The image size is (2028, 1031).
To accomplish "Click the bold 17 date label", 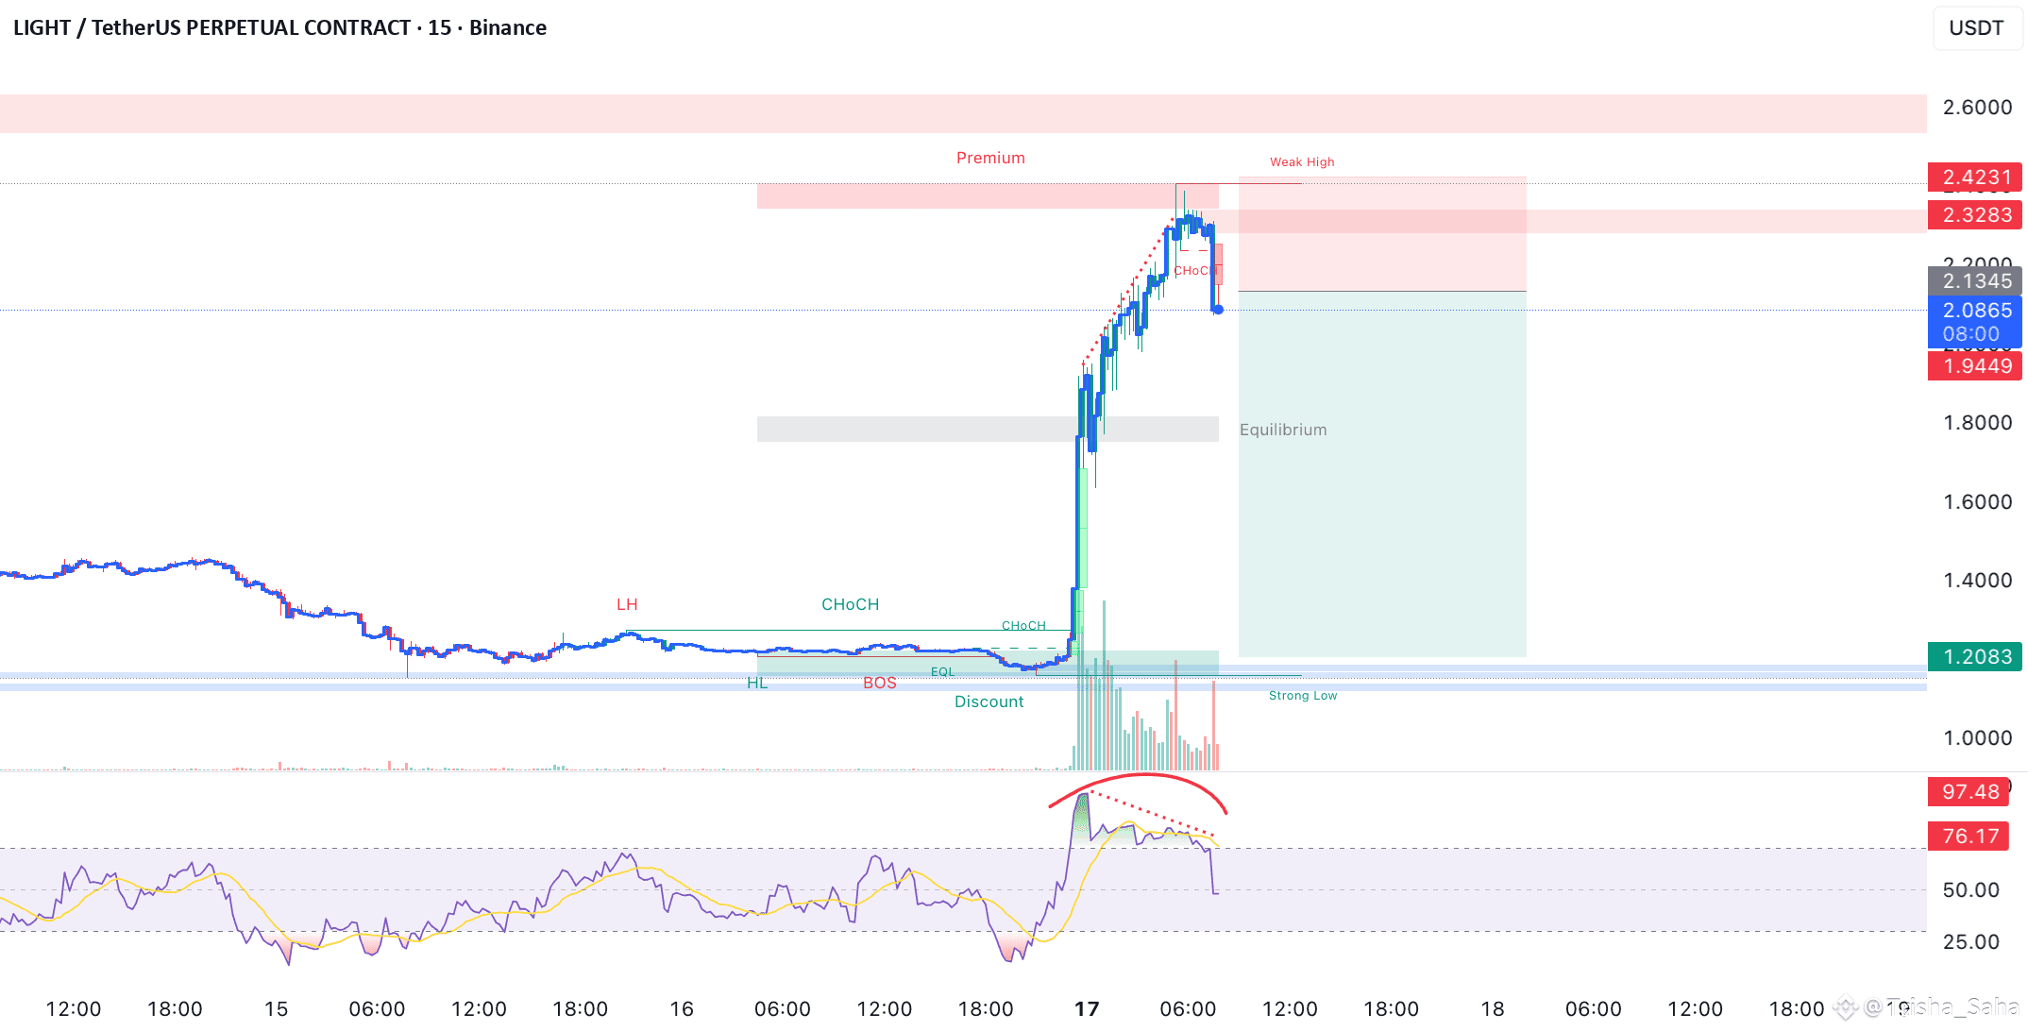I will click(1087, 1009).
